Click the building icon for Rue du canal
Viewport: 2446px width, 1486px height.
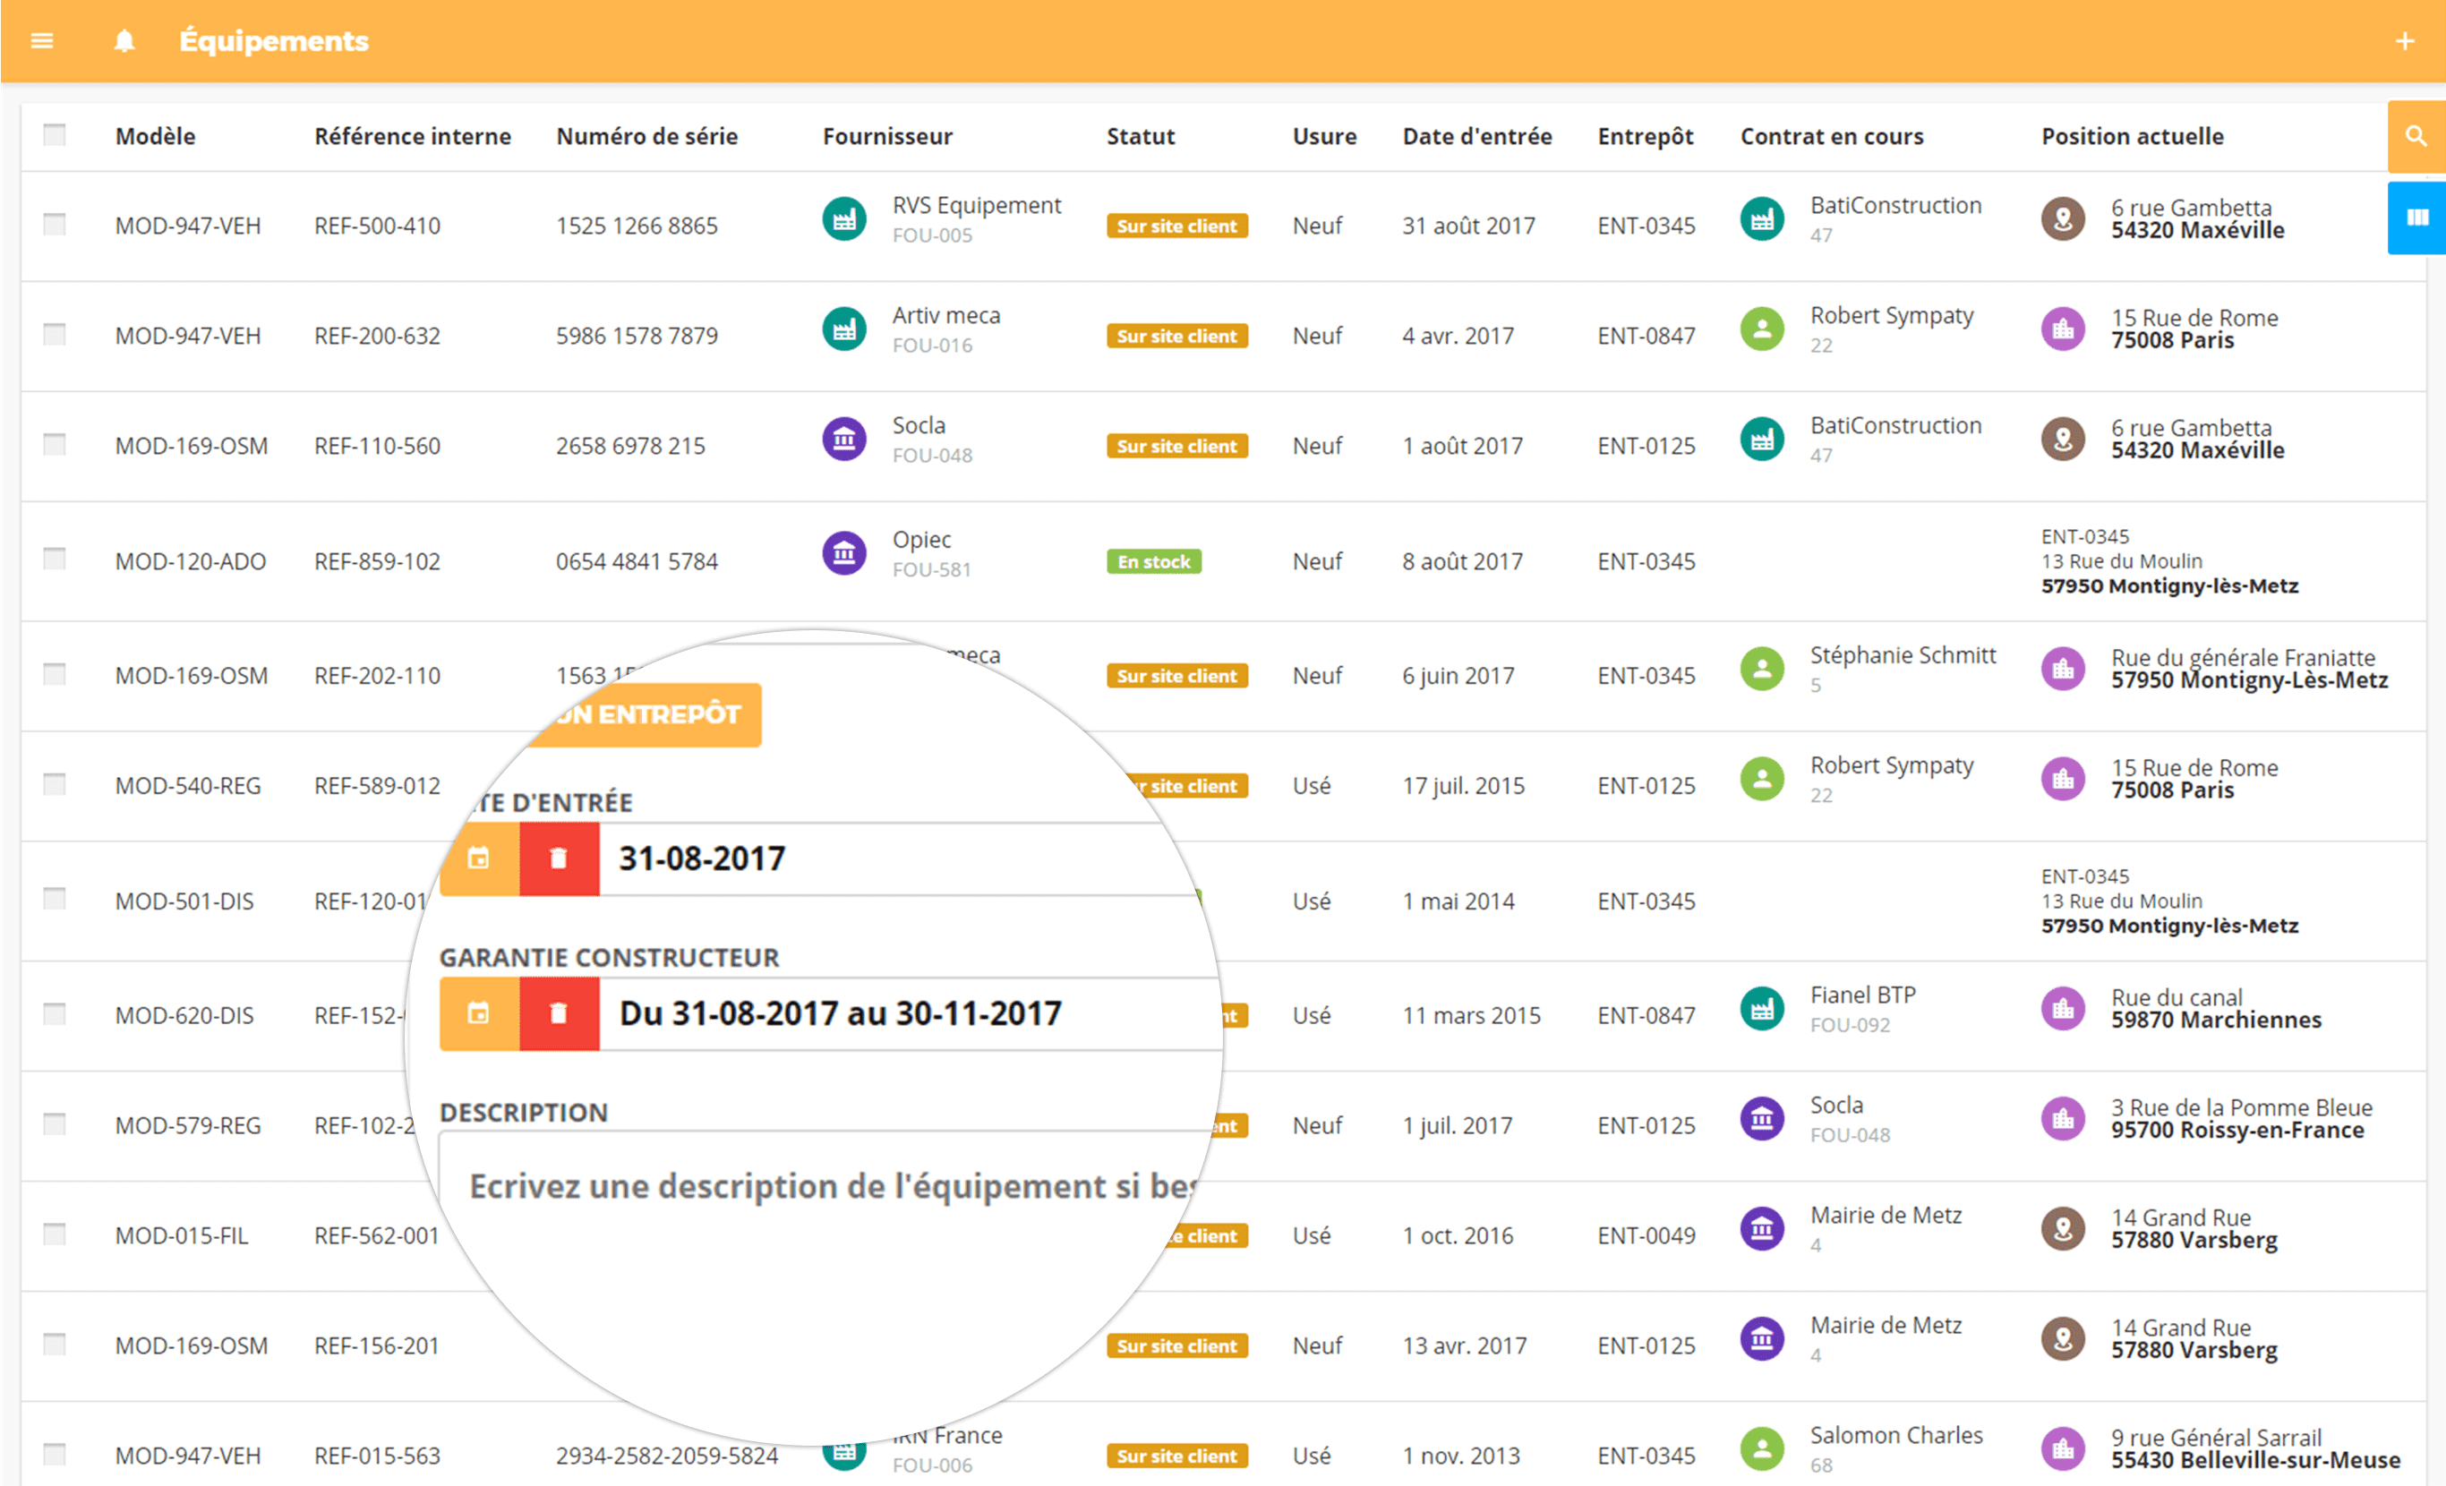[2063, 1010]
